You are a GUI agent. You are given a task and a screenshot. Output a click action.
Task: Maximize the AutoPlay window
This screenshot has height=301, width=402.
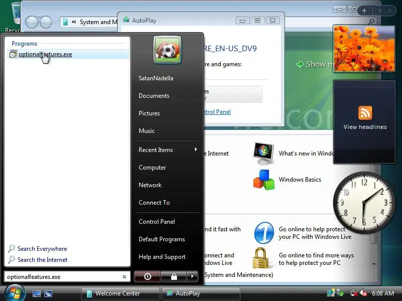257,21
